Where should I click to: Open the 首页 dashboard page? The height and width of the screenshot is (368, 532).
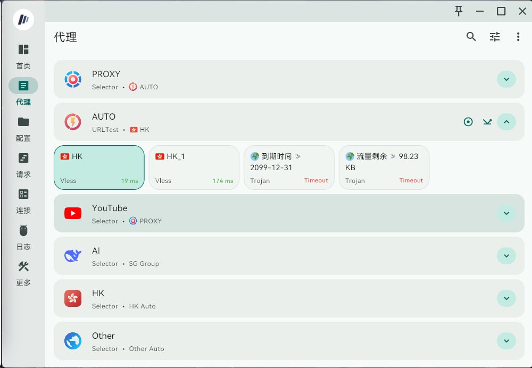(23, 56)
